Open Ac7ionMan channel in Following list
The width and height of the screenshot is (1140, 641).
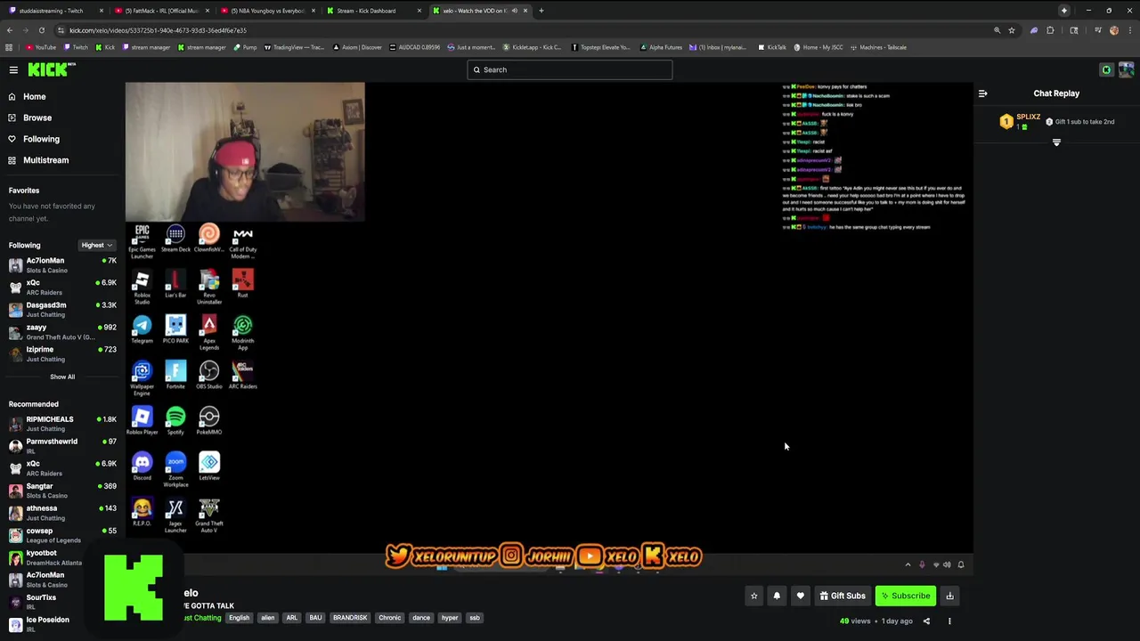pos(62,265)
